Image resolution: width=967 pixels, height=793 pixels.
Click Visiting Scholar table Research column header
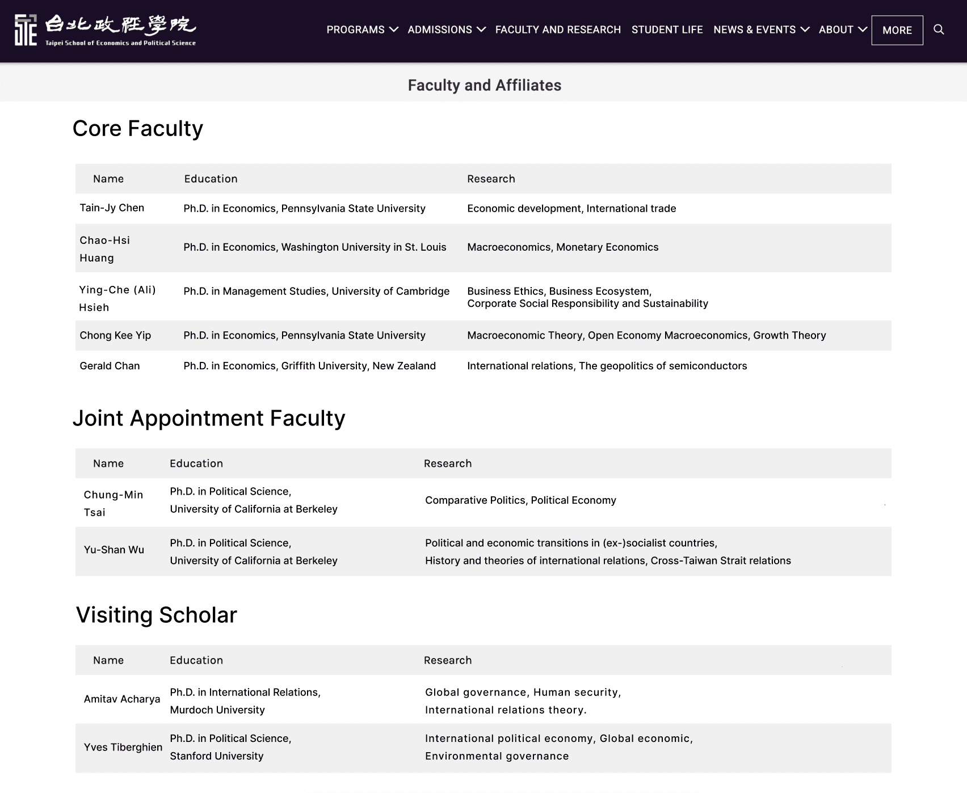pyautogui.click(x=448, y=660)
